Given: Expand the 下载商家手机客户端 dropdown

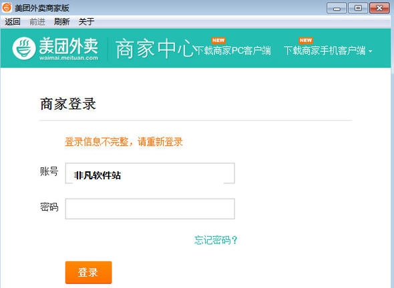Looking at the screenshot, I should pos(328,51).
